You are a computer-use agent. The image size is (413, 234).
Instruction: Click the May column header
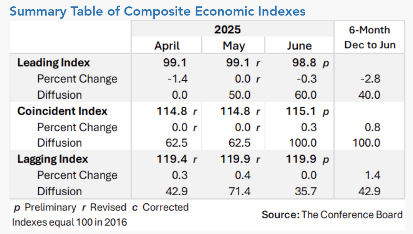click(234, 46)
